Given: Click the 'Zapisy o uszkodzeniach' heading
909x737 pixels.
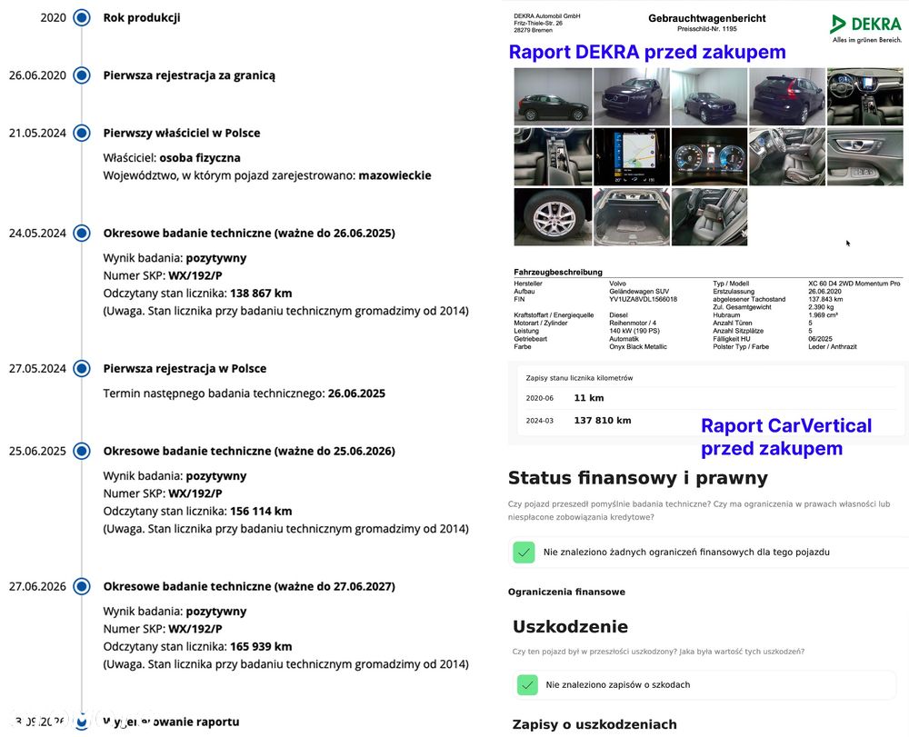Looking at the screenshot, I should [594, 724].
